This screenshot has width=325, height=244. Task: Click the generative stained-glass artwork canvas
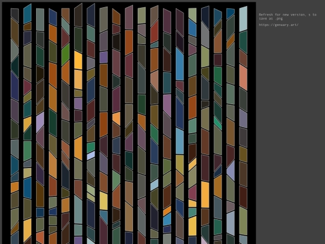(x=129, y=123)
